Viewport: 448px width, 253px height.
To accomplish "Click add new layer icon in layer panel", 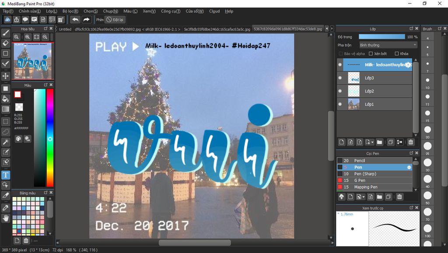I will point(341,142).
